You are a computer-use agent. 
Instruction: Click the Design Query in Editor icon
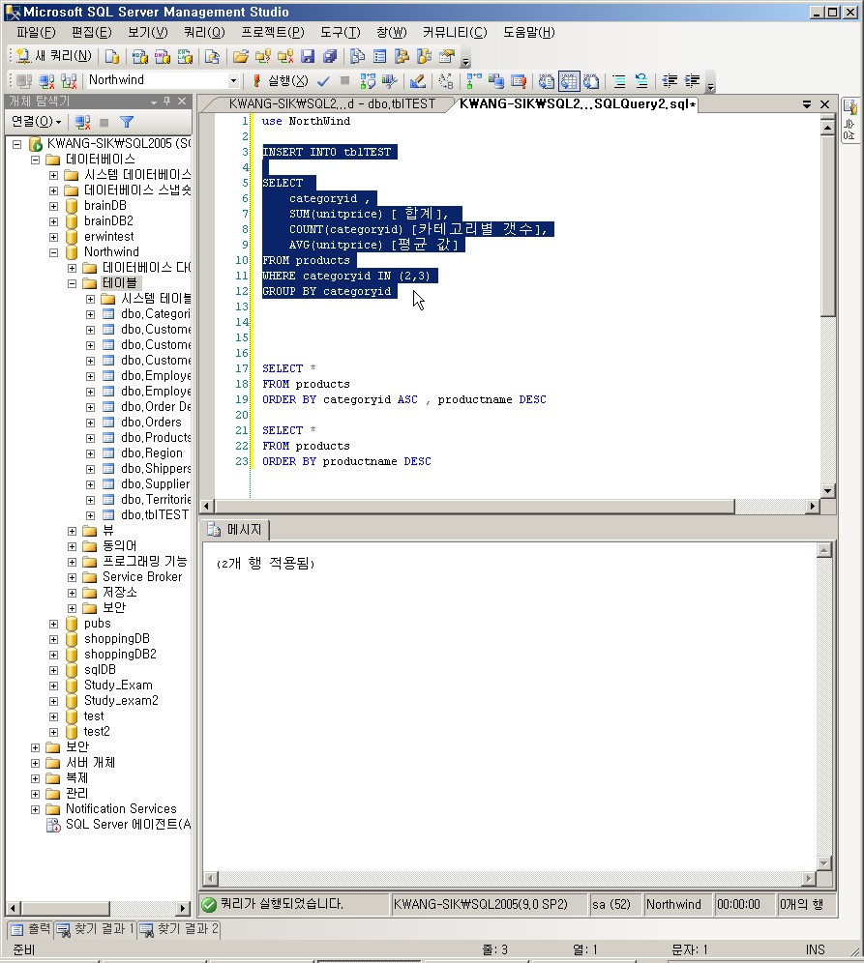(417, 80)
